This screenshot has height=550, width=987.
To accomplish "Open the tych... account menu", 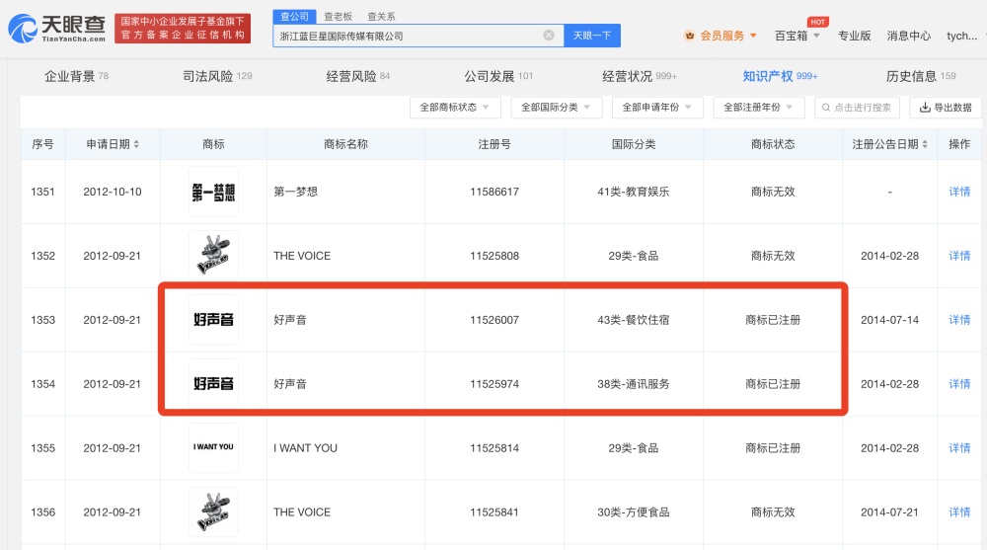I will [x=961, y=36].
